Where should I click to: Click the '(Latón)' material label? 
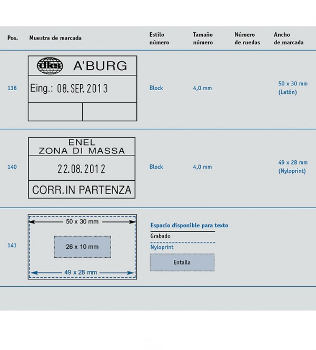288,92
